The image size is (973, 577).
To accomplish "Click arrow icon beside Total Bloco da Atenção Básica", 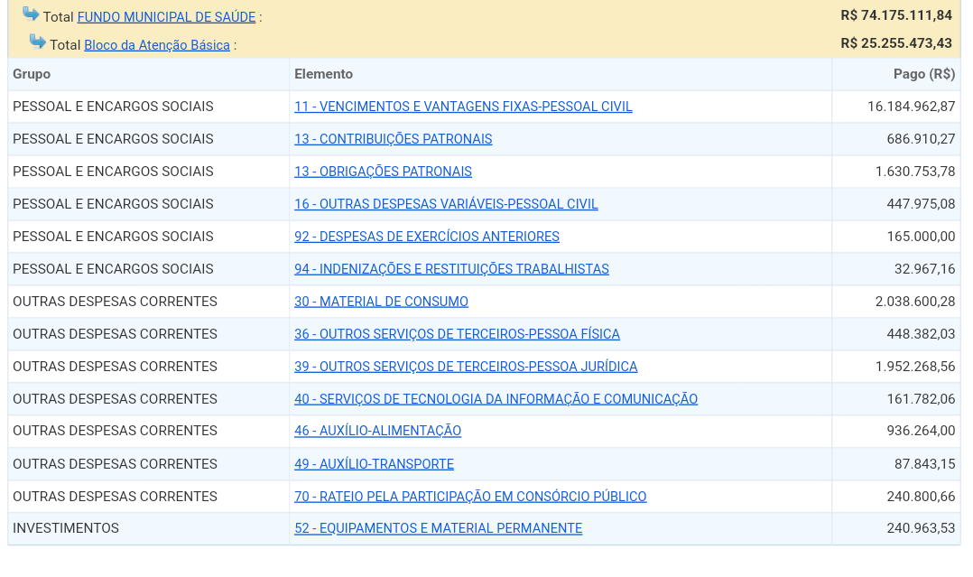I will 37,42.
